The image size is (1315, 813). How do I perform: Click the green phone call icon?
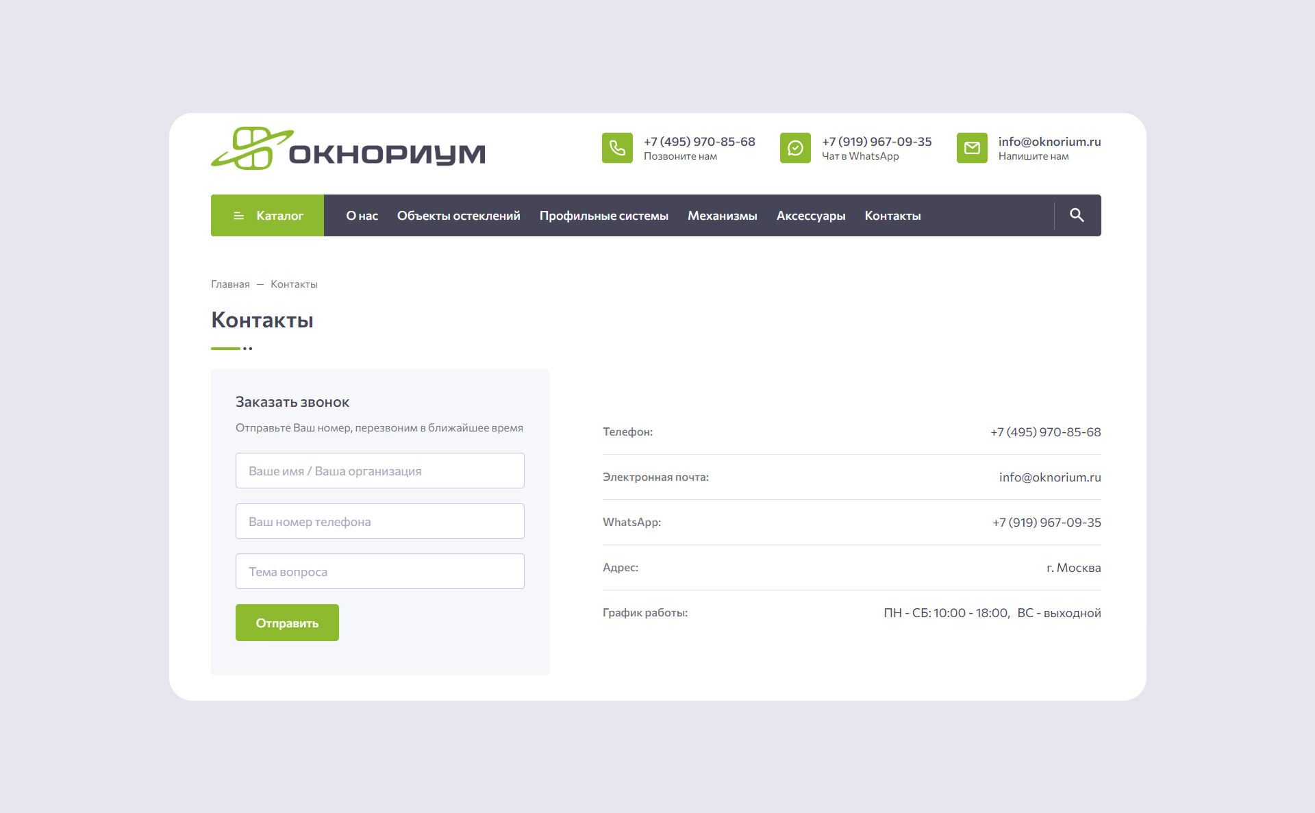pyautogui.click(x=617, y=148)
